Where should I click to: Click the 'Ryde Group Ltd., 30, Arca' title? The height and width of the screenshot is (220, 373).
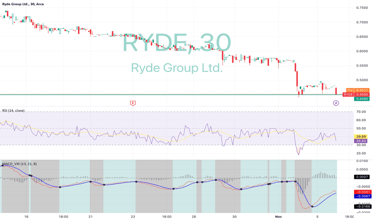point(23,4)
